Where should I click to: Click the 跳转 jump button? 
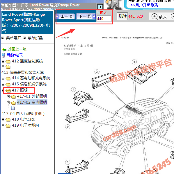pos(122,16)
